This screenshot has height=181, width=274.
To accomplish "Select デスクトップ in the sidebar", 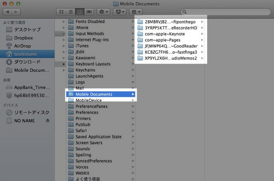I will click(27, 29).
